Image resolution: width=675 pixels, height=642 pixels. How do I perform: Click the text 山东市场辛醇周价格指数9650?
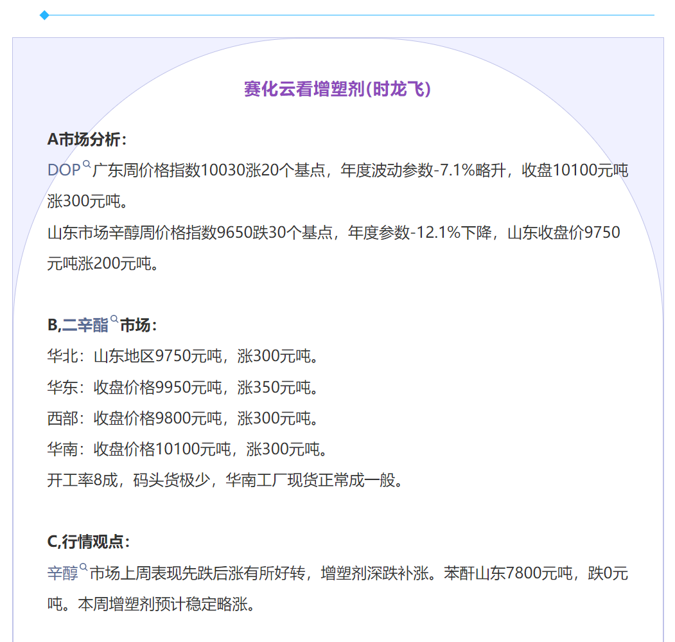pos(150,233)
